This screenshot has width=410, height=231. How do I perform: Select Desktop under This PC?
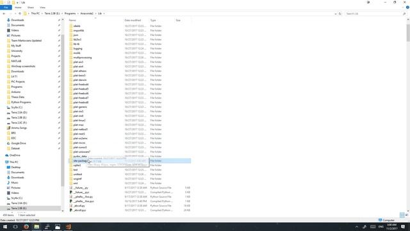coord(15,167)
